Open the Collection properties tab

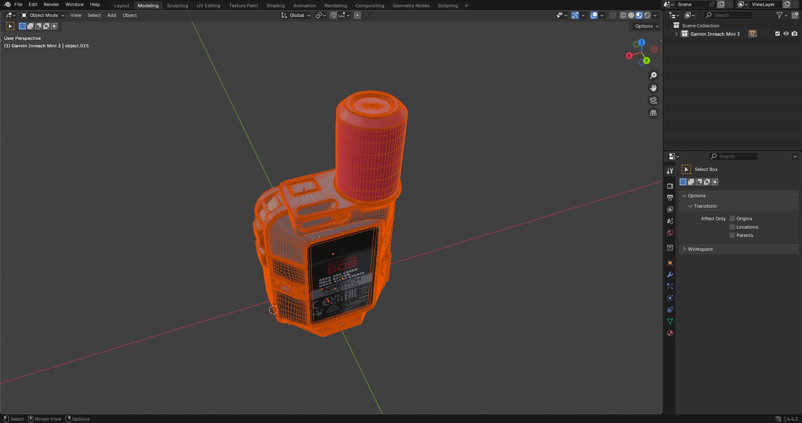(x=670, y=248)
